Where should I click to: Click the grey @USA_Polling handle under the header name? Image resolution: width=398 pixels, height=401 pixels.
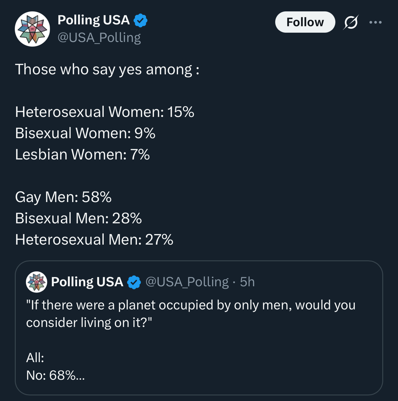pos(99,38)
